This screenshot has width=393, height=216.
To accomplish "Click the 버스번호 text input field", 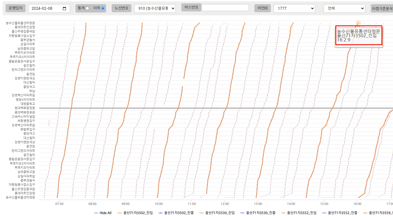I will point(225,7).
